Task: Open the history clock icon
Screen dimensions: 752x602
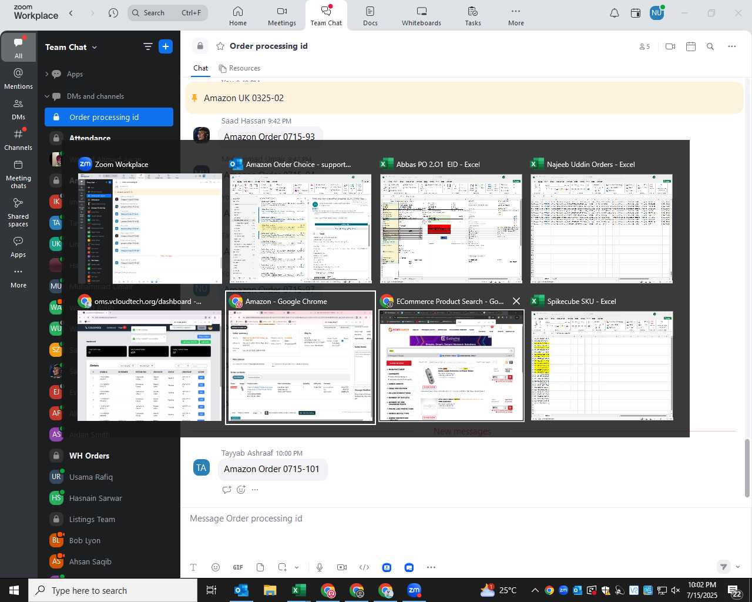Action: [113, 13]
